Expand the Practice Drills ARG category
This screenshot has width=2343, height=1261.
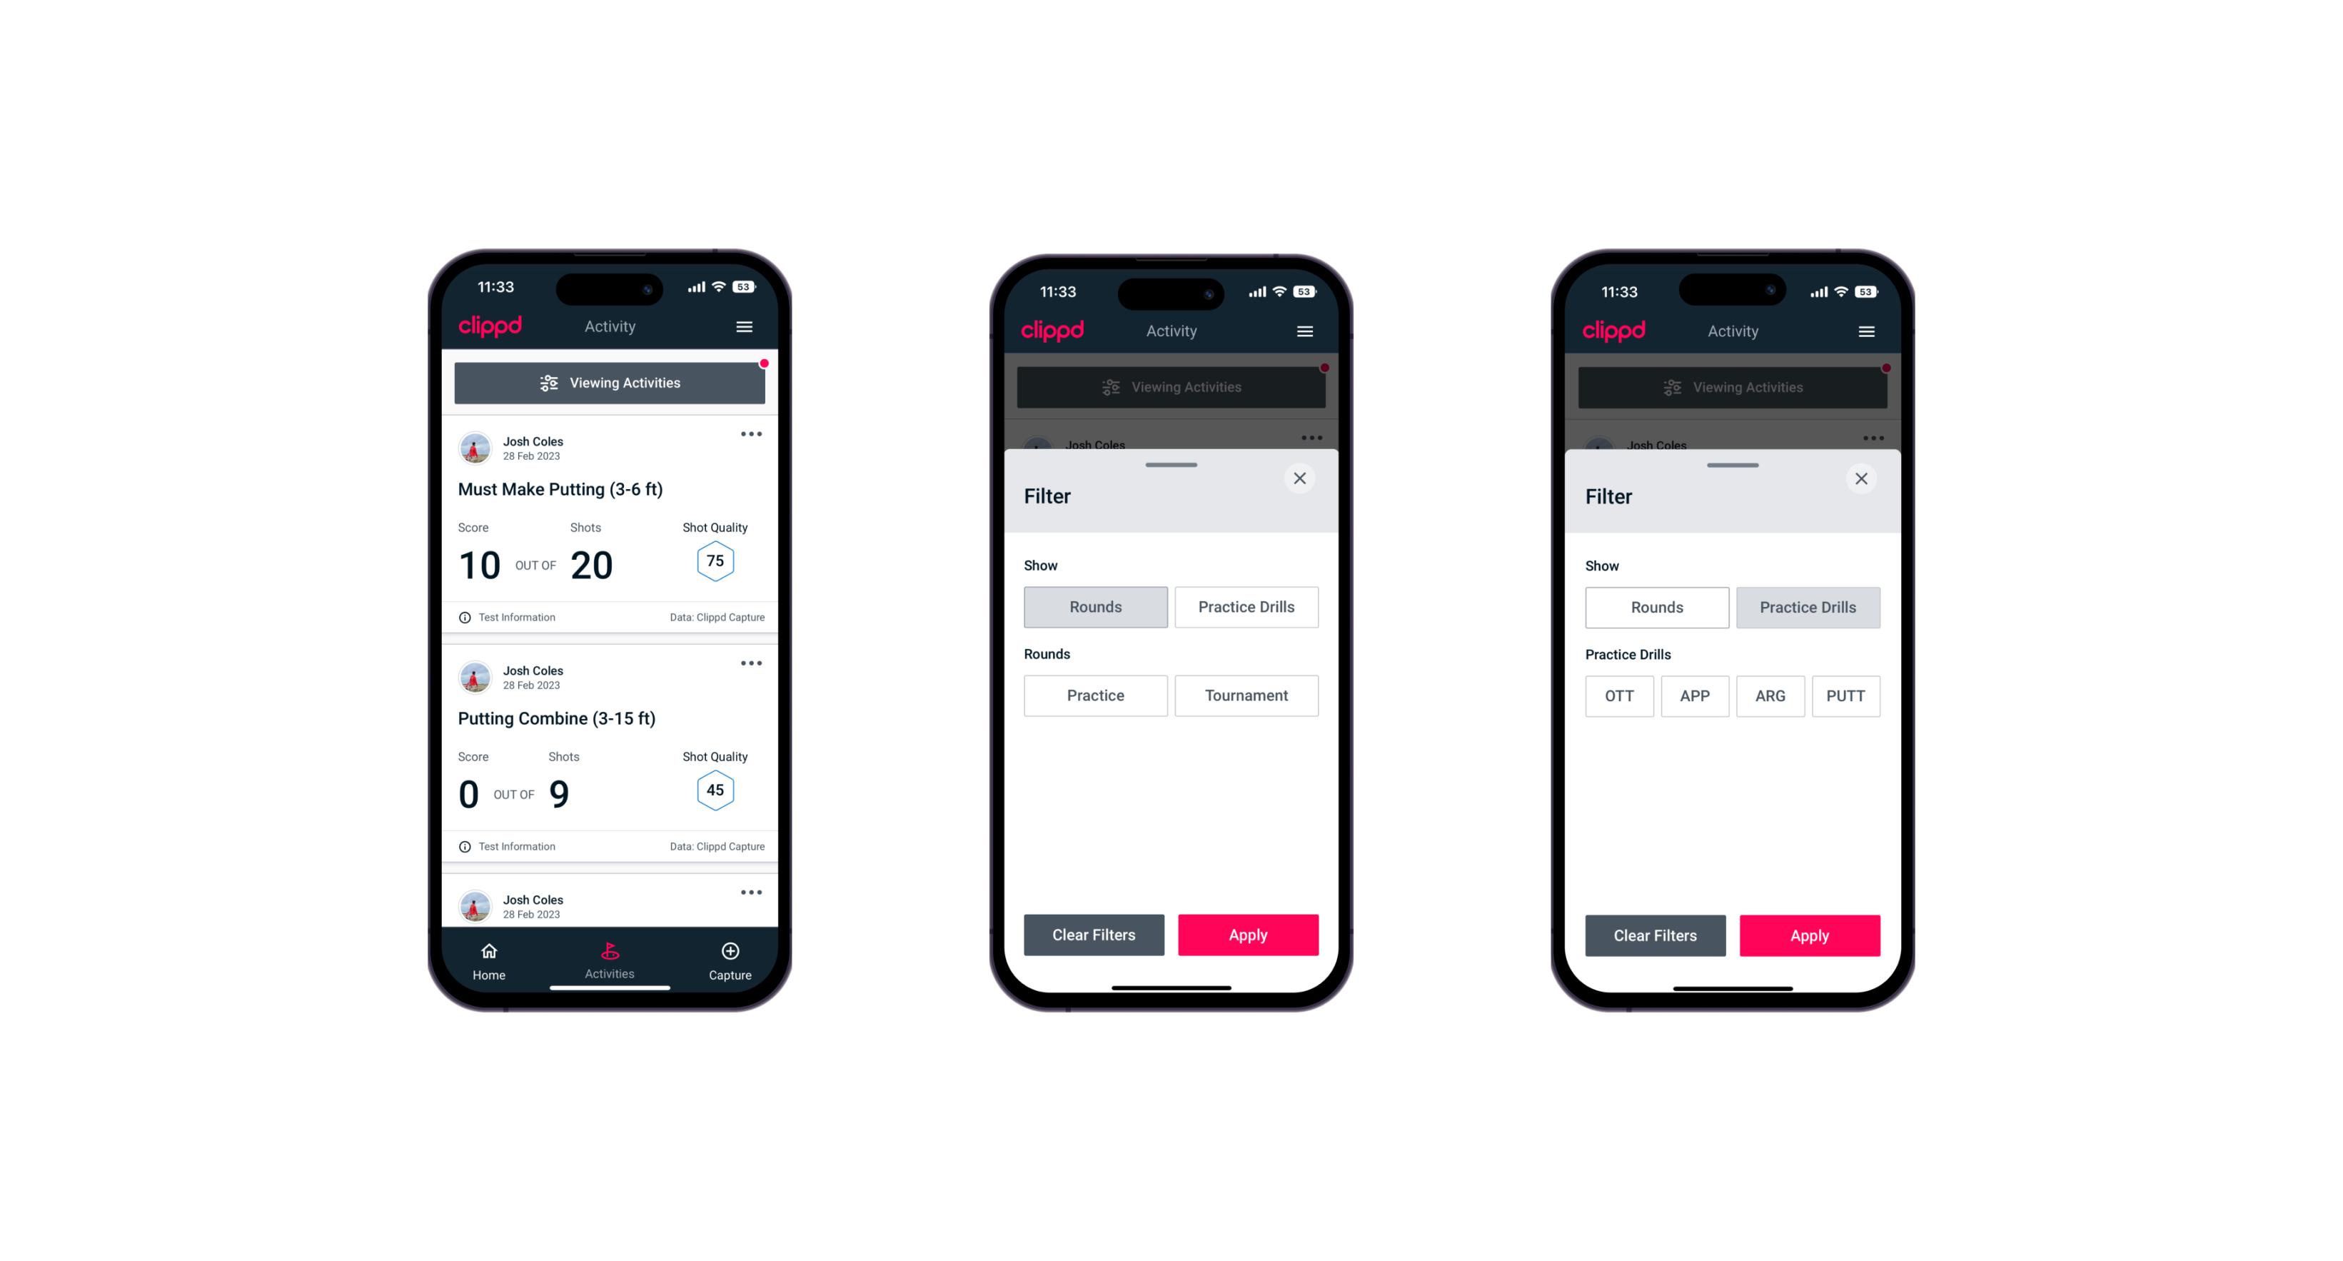click(1767, 695)
